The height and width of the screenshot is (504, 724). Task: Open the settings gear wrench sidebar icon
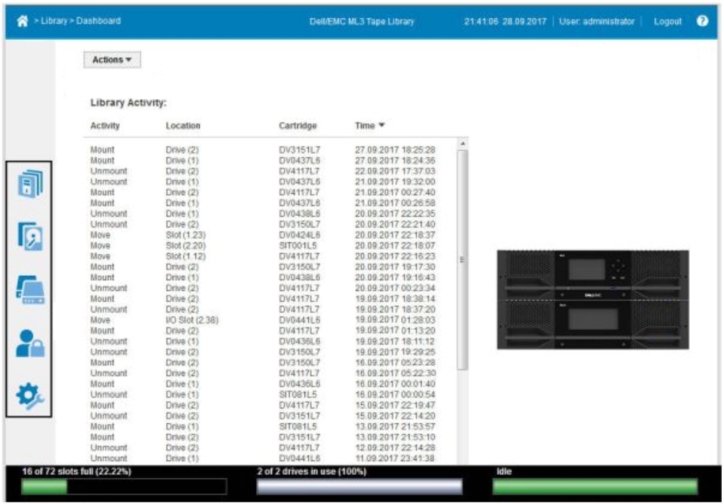pos(31,396)
